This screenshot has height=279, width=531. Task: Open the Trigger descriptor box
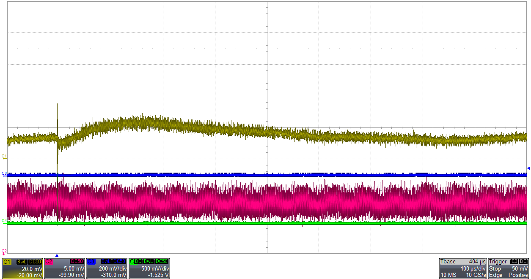click(508, 268)
